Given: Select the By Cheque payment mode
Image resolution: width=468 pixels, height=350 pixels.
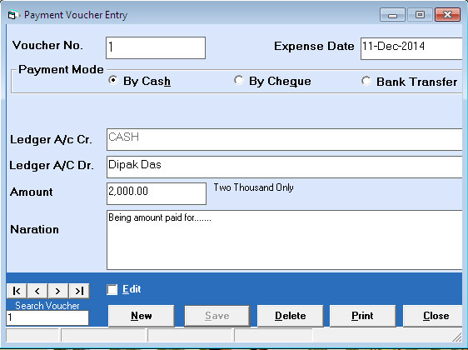Looking at the screenshot, I should click(238, 81).
